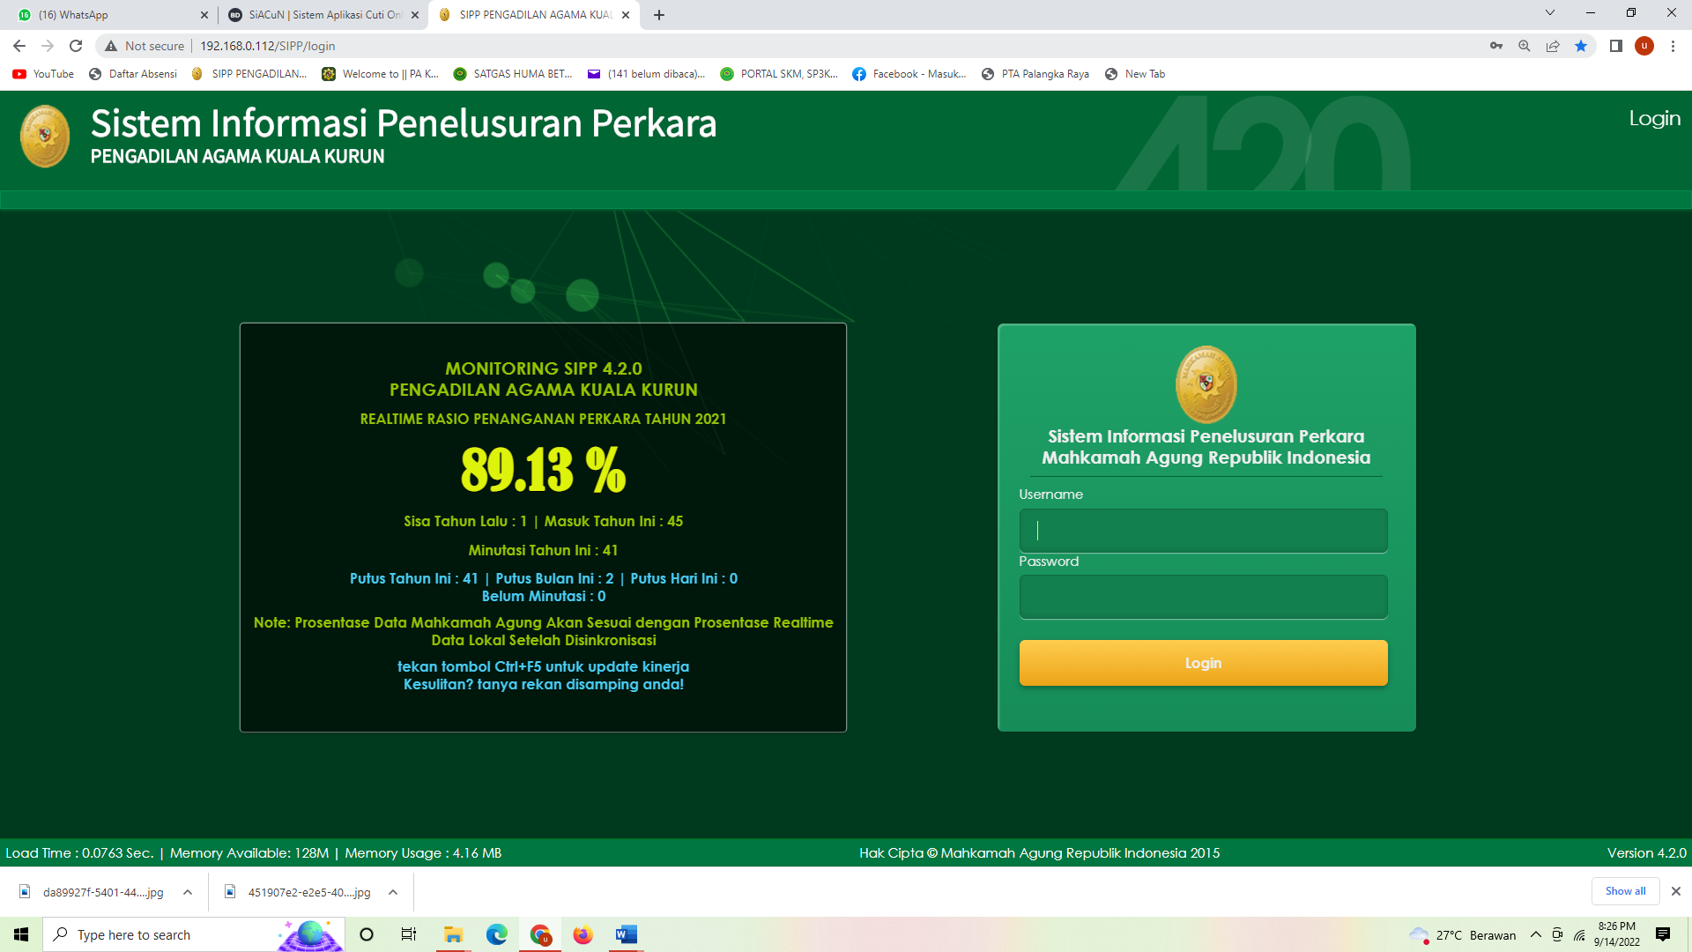Open Cortana circle icon
The width and height of the screenshot is (1692, 952).
[x=367, y=934]
